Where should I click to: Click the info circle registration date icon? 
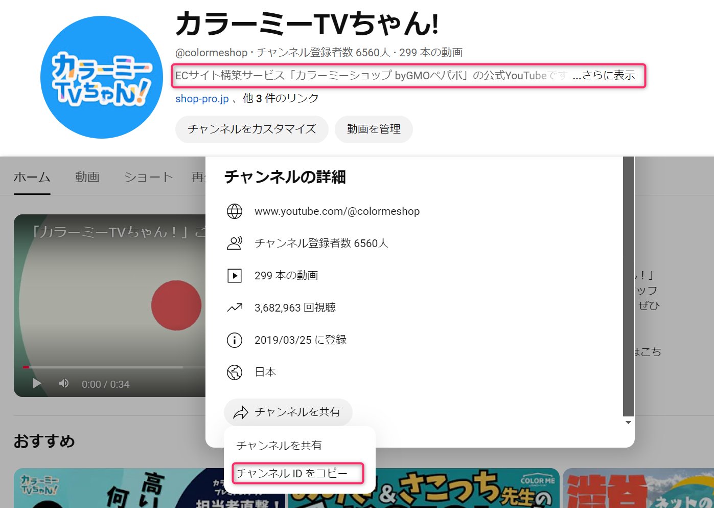point(235,340)
